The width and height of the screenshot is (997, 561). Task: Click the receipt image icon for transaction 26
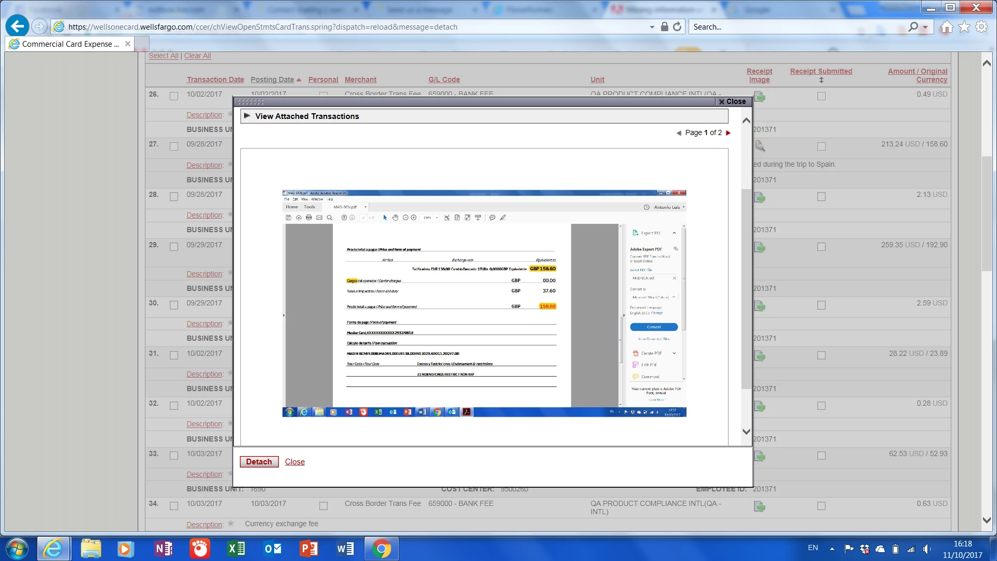(759, 97)
